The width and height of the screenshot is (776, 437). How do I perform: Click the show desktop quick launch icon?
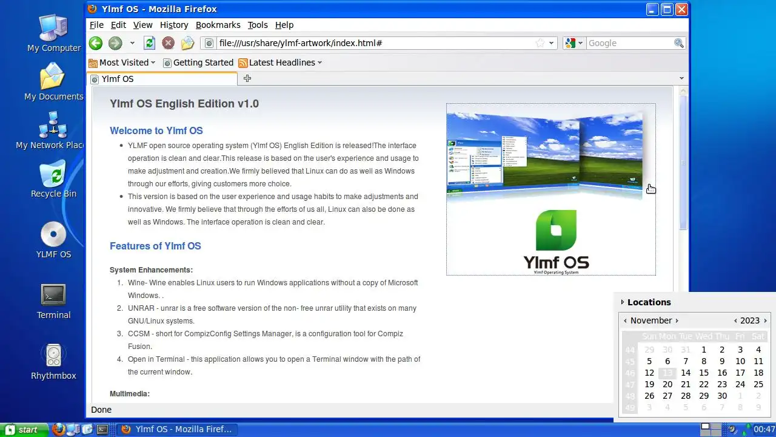pos(87,430)
